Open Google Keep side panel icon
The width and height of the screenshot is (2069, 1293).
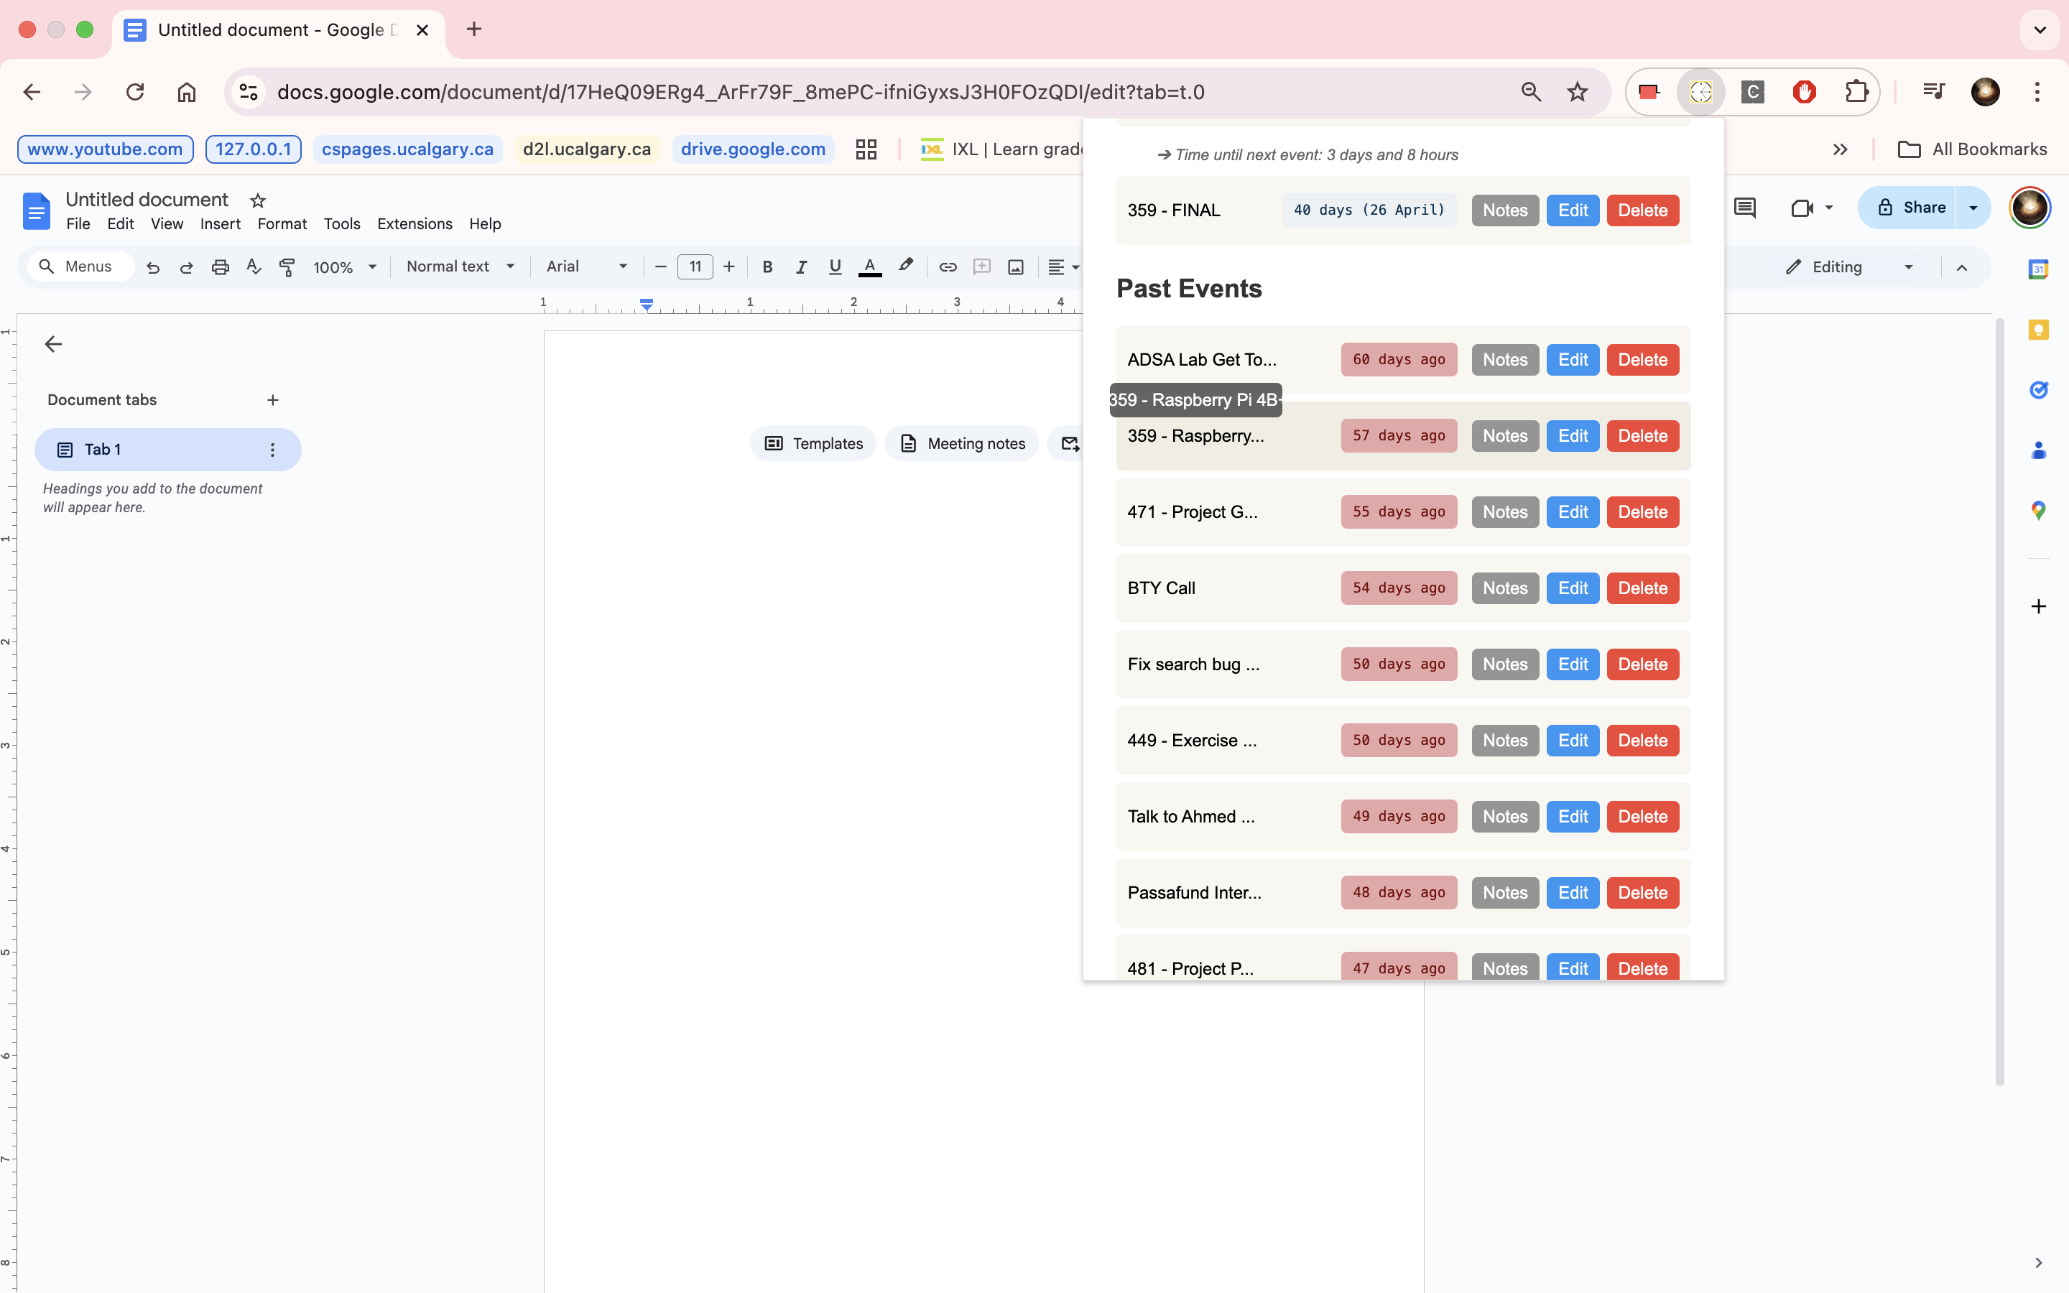click(x=2038, y=330)
